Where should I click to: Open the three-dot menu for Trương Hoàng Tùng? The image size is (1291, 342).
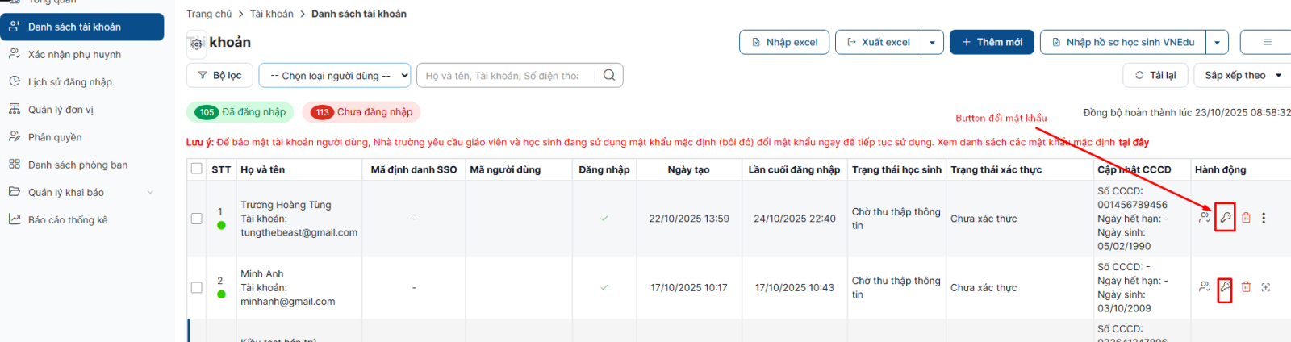[x=1264, y=218]
